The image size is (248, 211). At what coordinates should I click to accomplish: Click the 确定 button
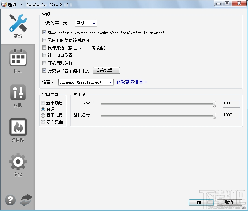201,202
